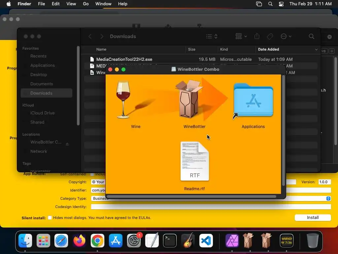The width and height of the screenshot is (338, 254).
Task: Open Launchpad from the Dock
Action: point(43,241)
